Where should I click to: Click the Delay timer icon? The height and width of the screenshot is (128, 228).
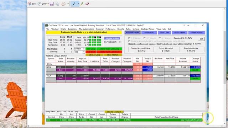pos(40,4)
